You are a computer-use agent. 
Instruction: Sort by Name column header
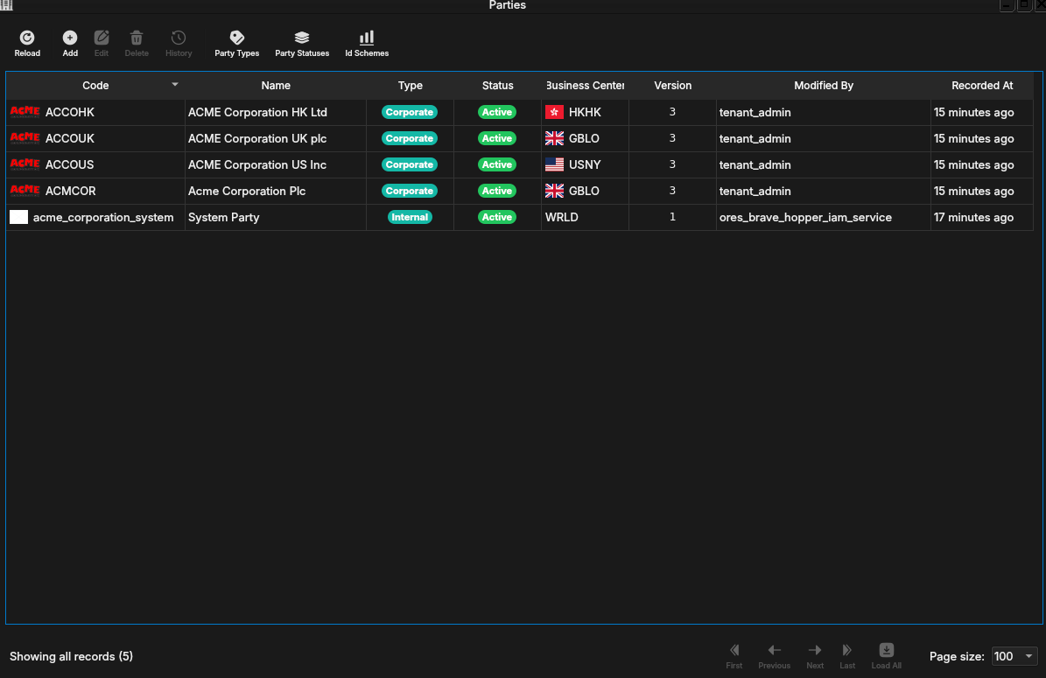(276, 86)
